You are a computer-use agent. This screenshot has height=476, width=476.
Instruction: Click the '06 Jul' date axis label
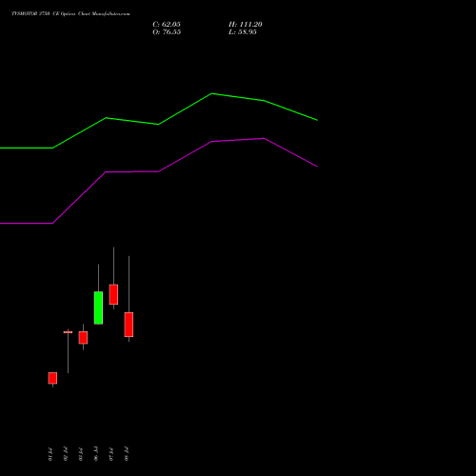click(x=96, y=454)
